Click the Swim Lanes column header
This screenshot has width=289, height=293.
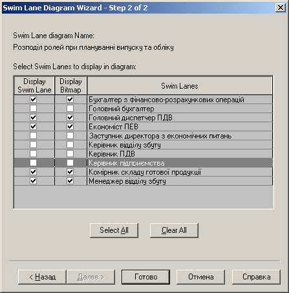(180, 85)
